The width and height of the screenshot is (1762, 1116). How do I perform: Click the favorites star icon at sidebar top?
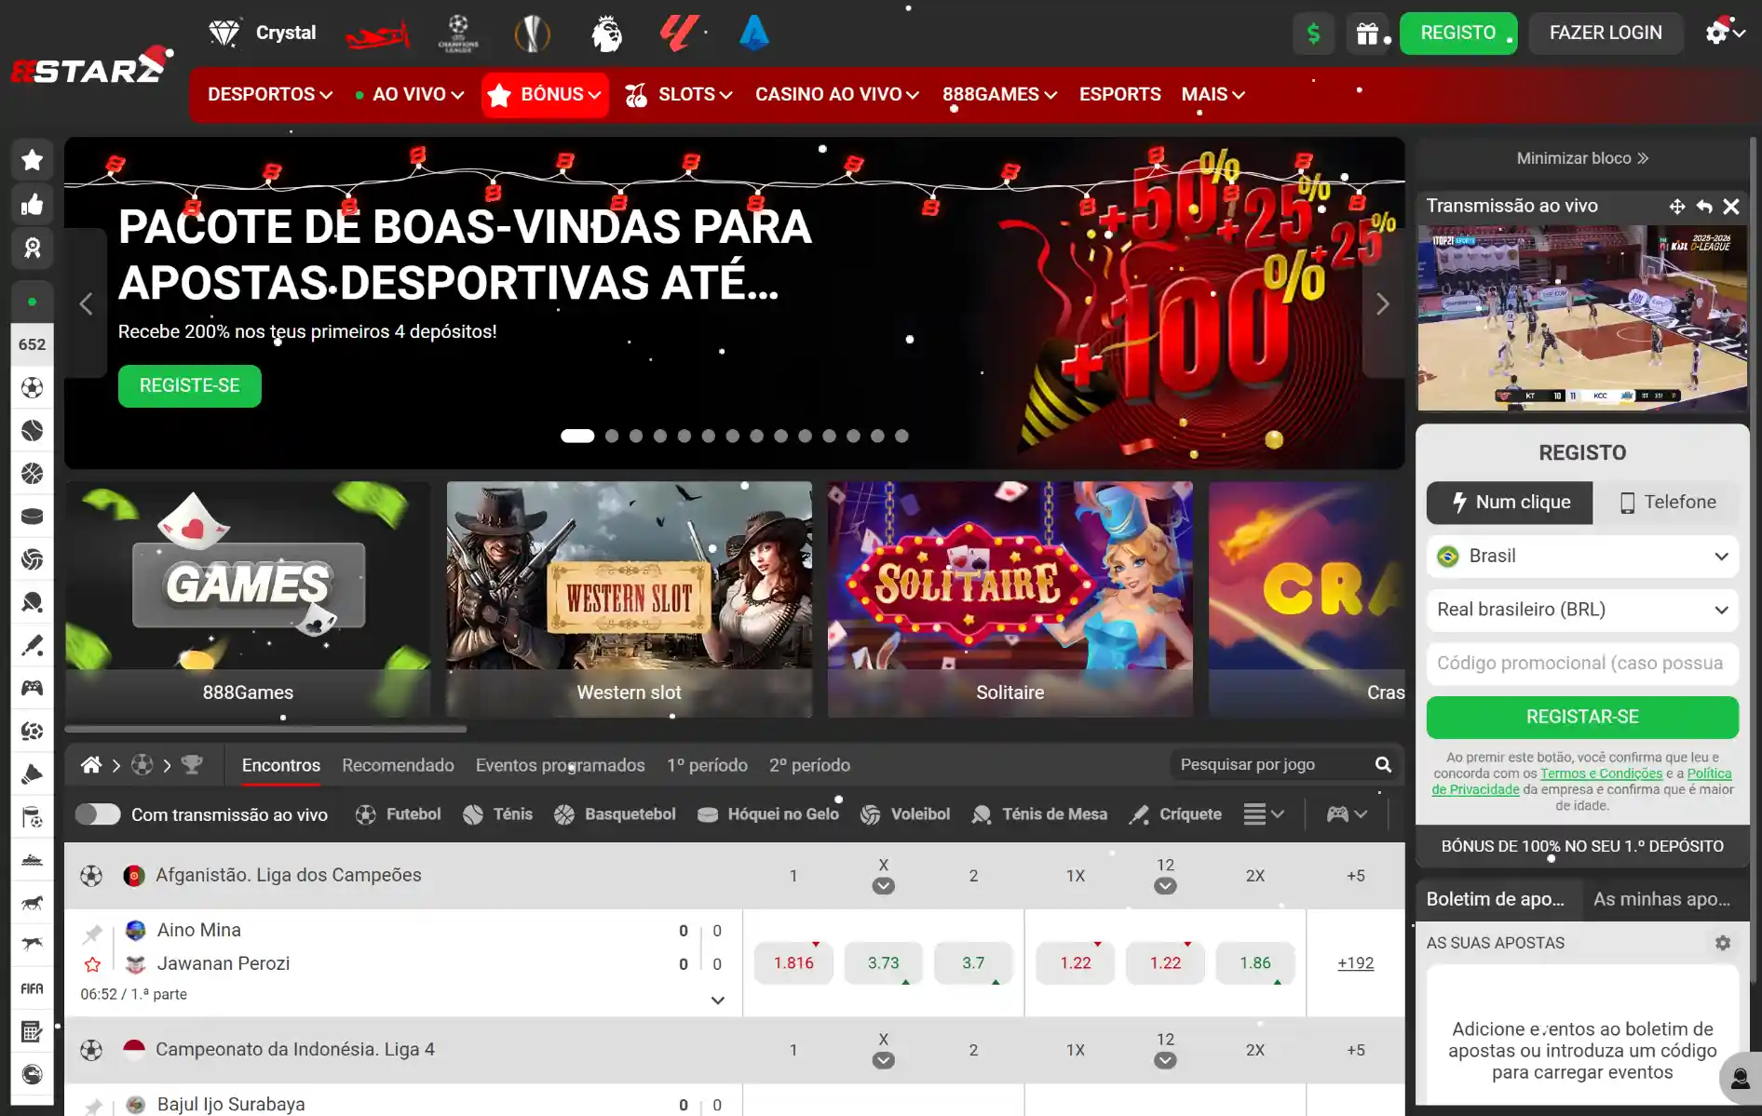(33, 159)
